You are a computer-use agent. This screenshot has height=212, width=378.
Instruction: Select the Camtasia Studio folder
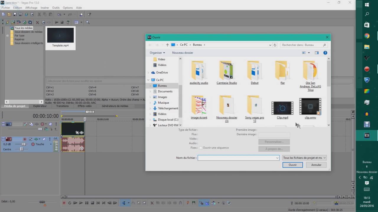(227, 73)
